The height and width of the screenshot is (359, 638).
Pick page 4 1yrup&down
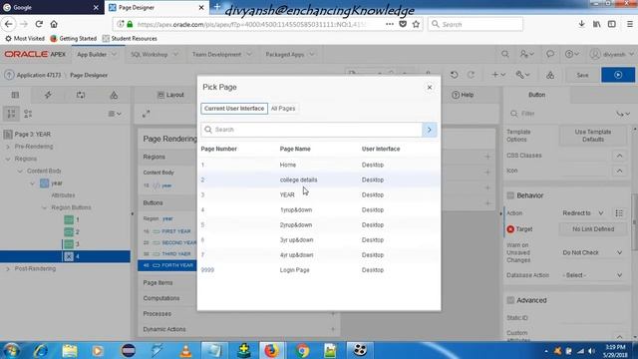tap(319, 210)
